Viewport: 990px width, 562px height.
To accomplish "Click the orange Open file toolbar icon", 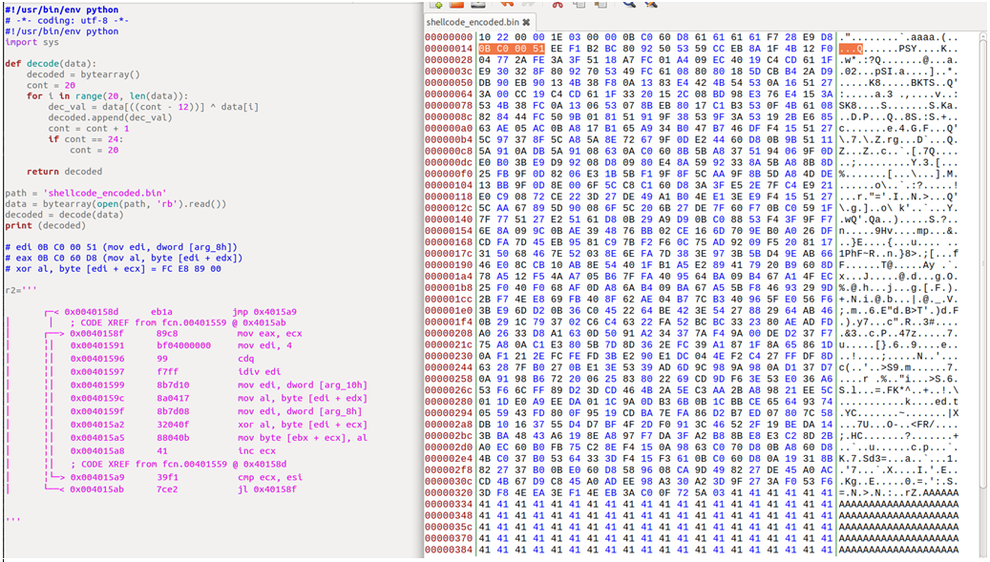I will [456, 4].
